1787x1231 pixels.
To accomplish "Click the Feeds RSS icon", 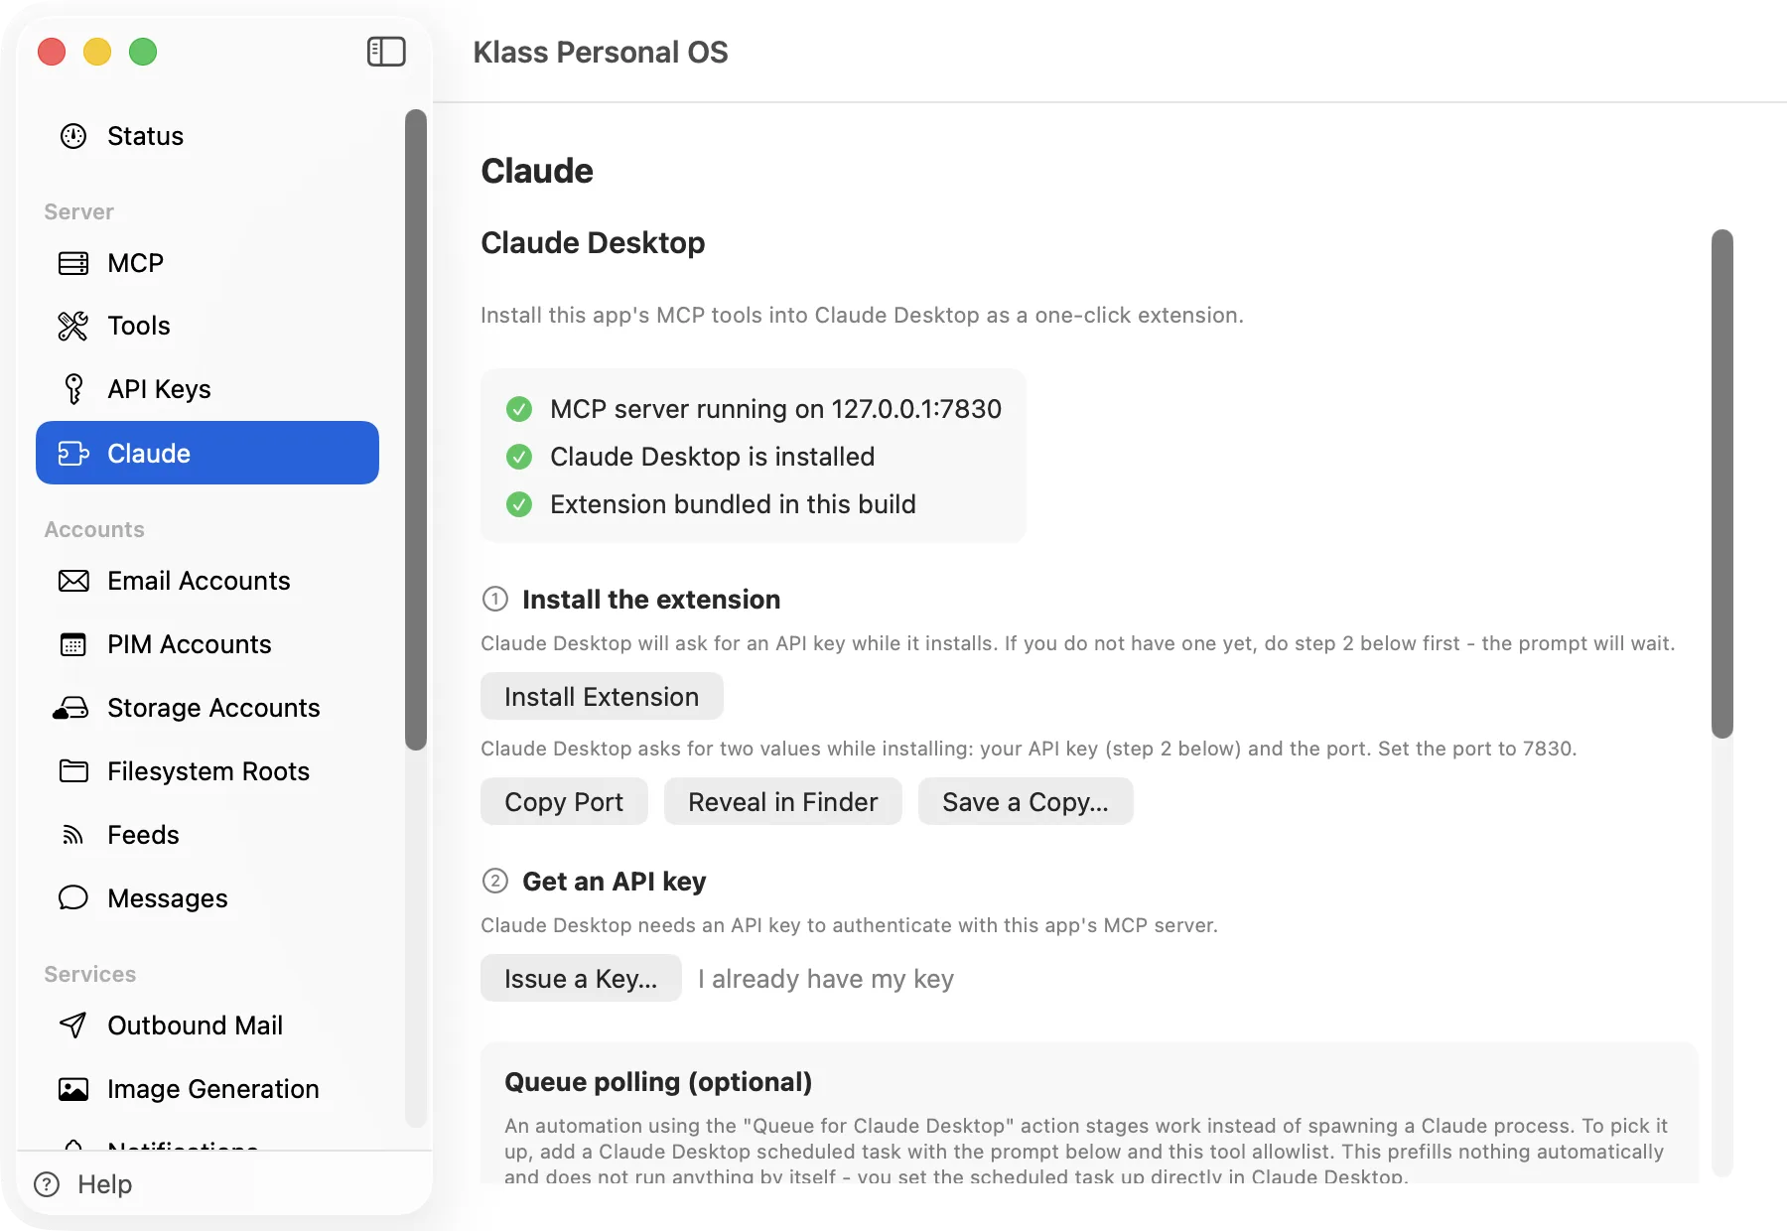I will 72,835.
